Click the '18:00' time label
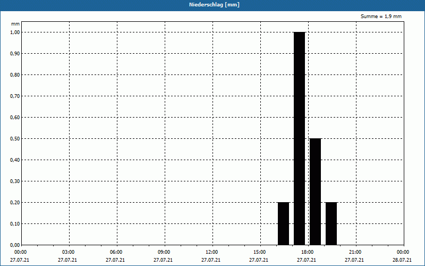Image resolution: width=425 pixels, height=266 pixels. 308,252
